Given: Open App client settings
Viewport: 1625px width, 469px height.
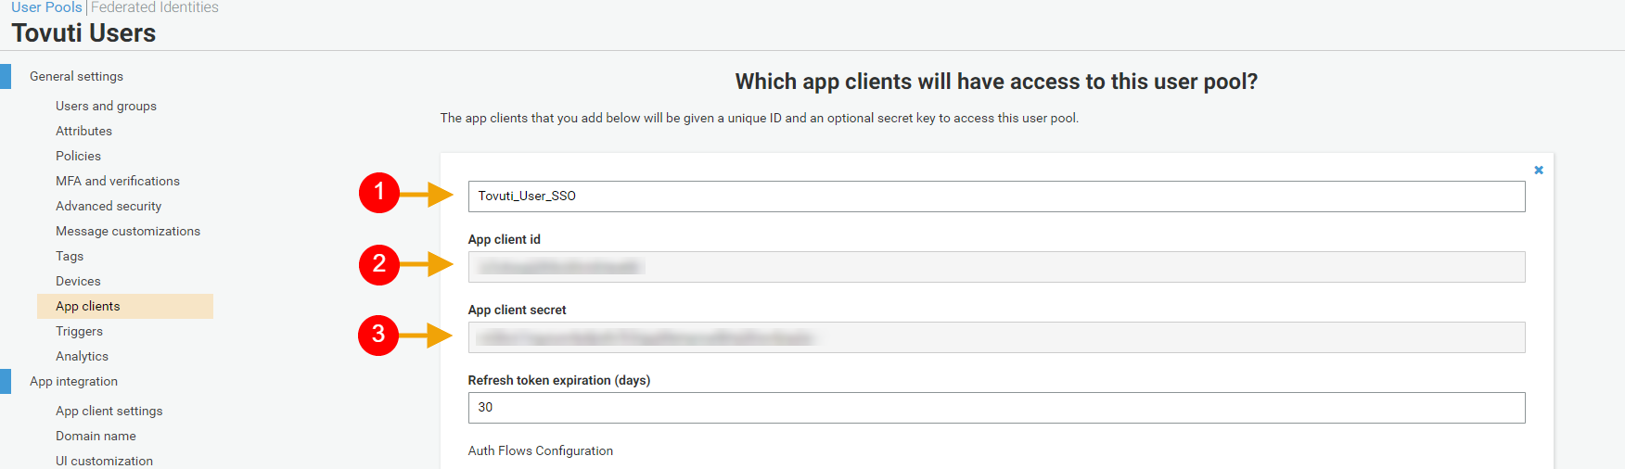Looking at the screenshot, I should coord(109,411).
